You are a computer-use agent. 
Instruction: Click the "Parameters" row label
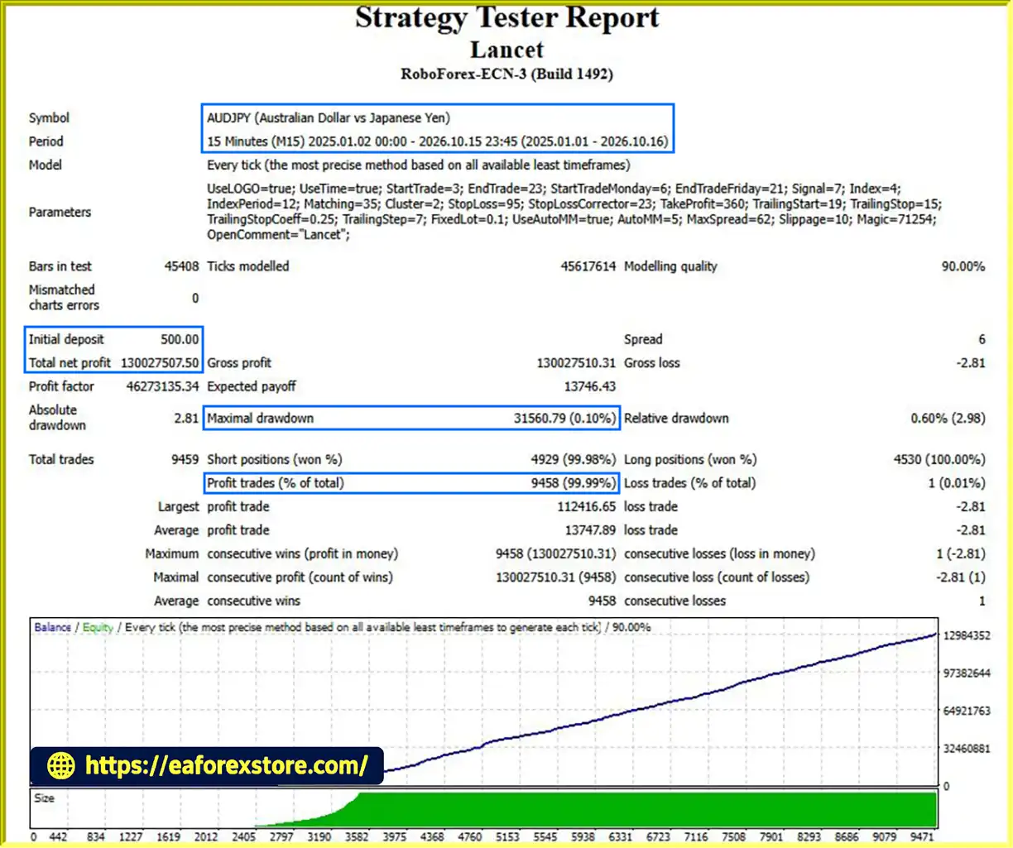60,212
